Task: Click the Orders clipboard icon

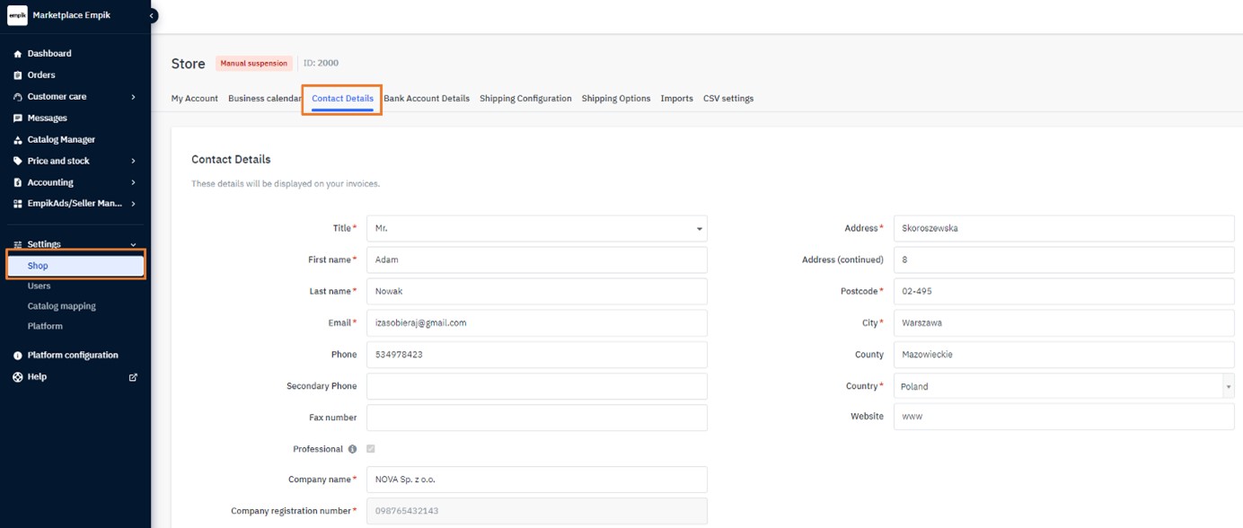Action: [x=18, y=75]
